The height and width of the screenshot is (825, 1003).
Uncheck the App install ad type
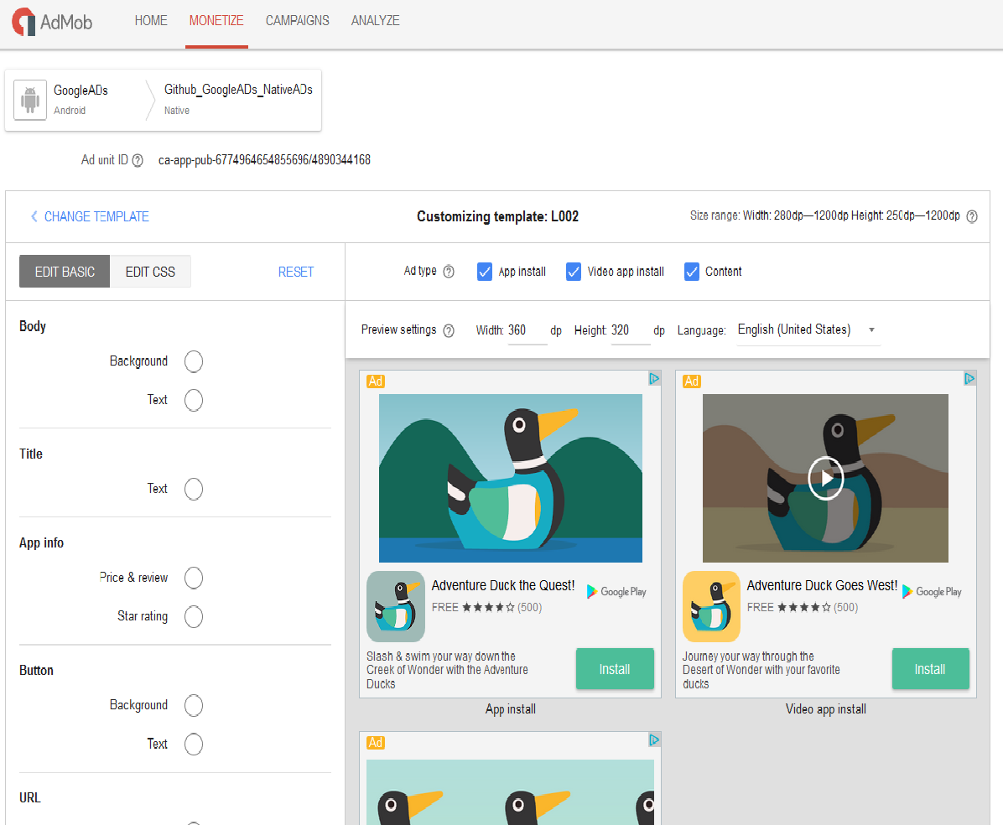click(484, 272)
